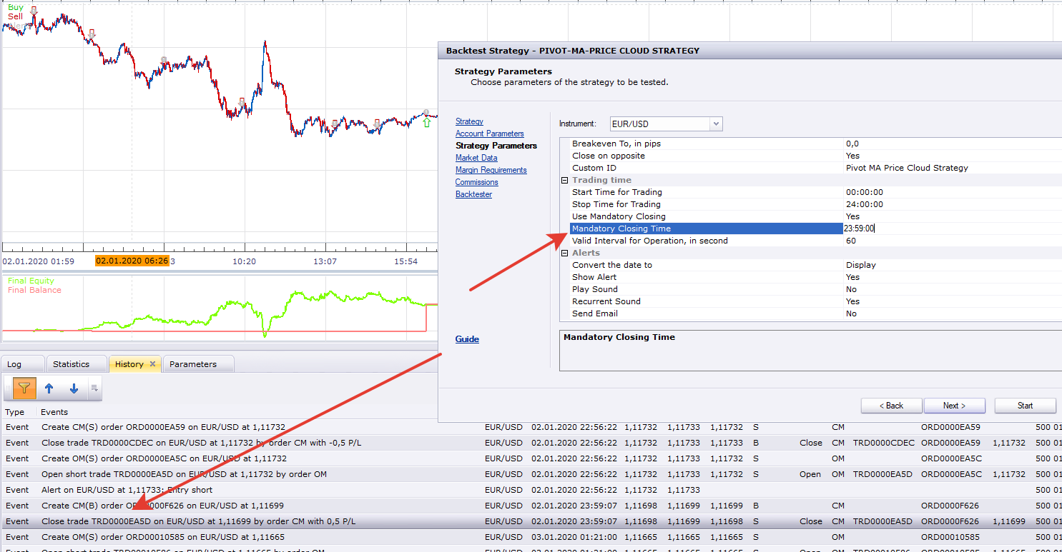Switch to the Statistics tab

72,364
